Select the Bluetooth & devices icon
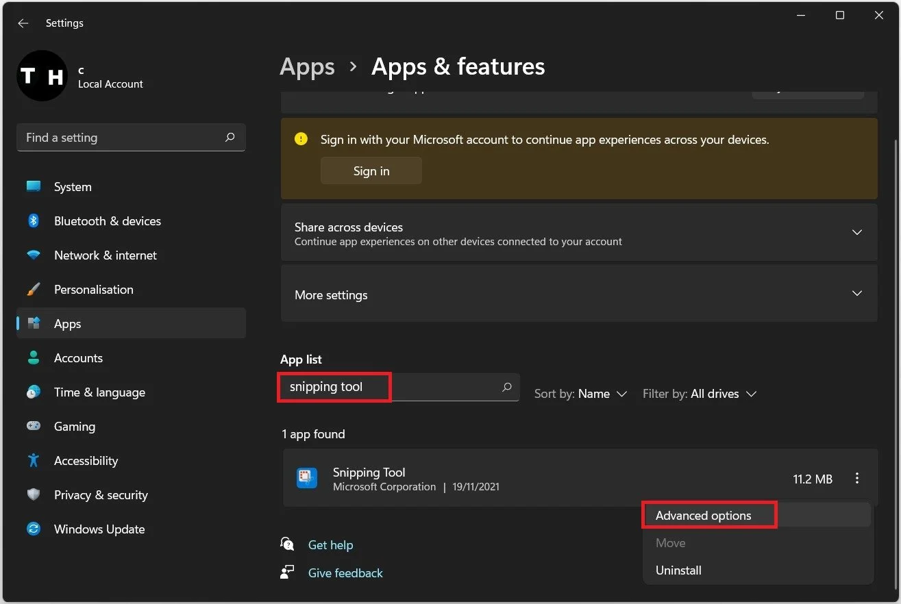Image resolution: width=901 pixels, height=604 pixels. [x=33, y=221]
